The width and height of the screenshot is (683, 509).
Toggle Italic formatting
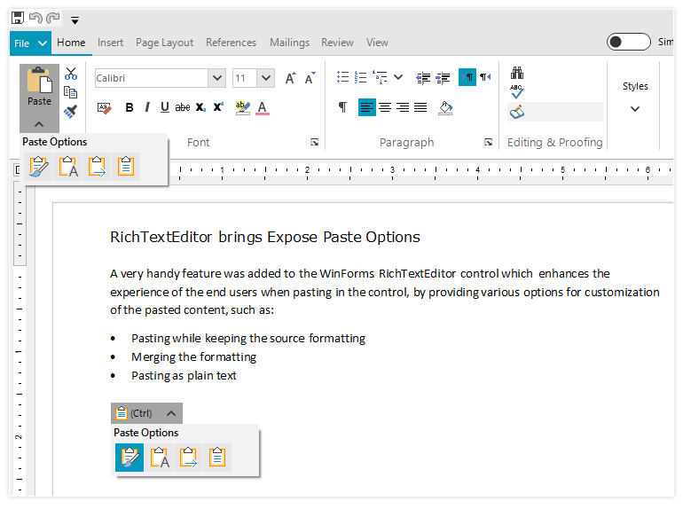coord(147,107)
